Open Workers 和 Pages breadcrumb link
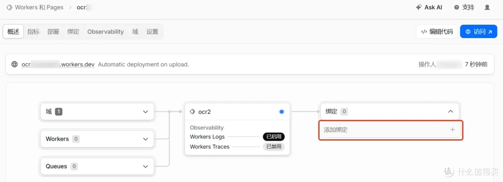 pyautogui.click(x=39, y=7)
